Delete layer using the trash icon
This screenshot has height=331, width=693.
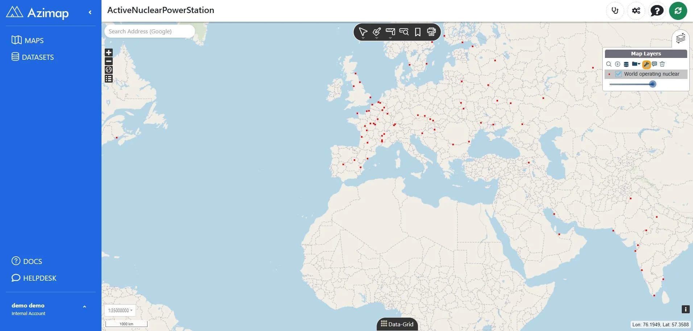point(662,64)
